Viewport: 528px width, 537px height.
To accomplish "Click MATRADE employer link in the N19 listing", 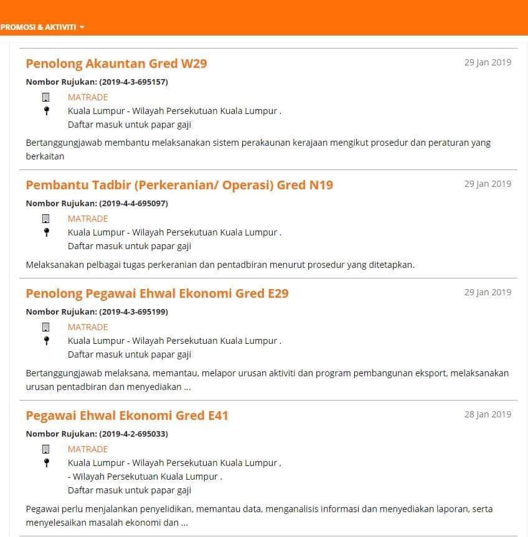I will tap(88, 219).
